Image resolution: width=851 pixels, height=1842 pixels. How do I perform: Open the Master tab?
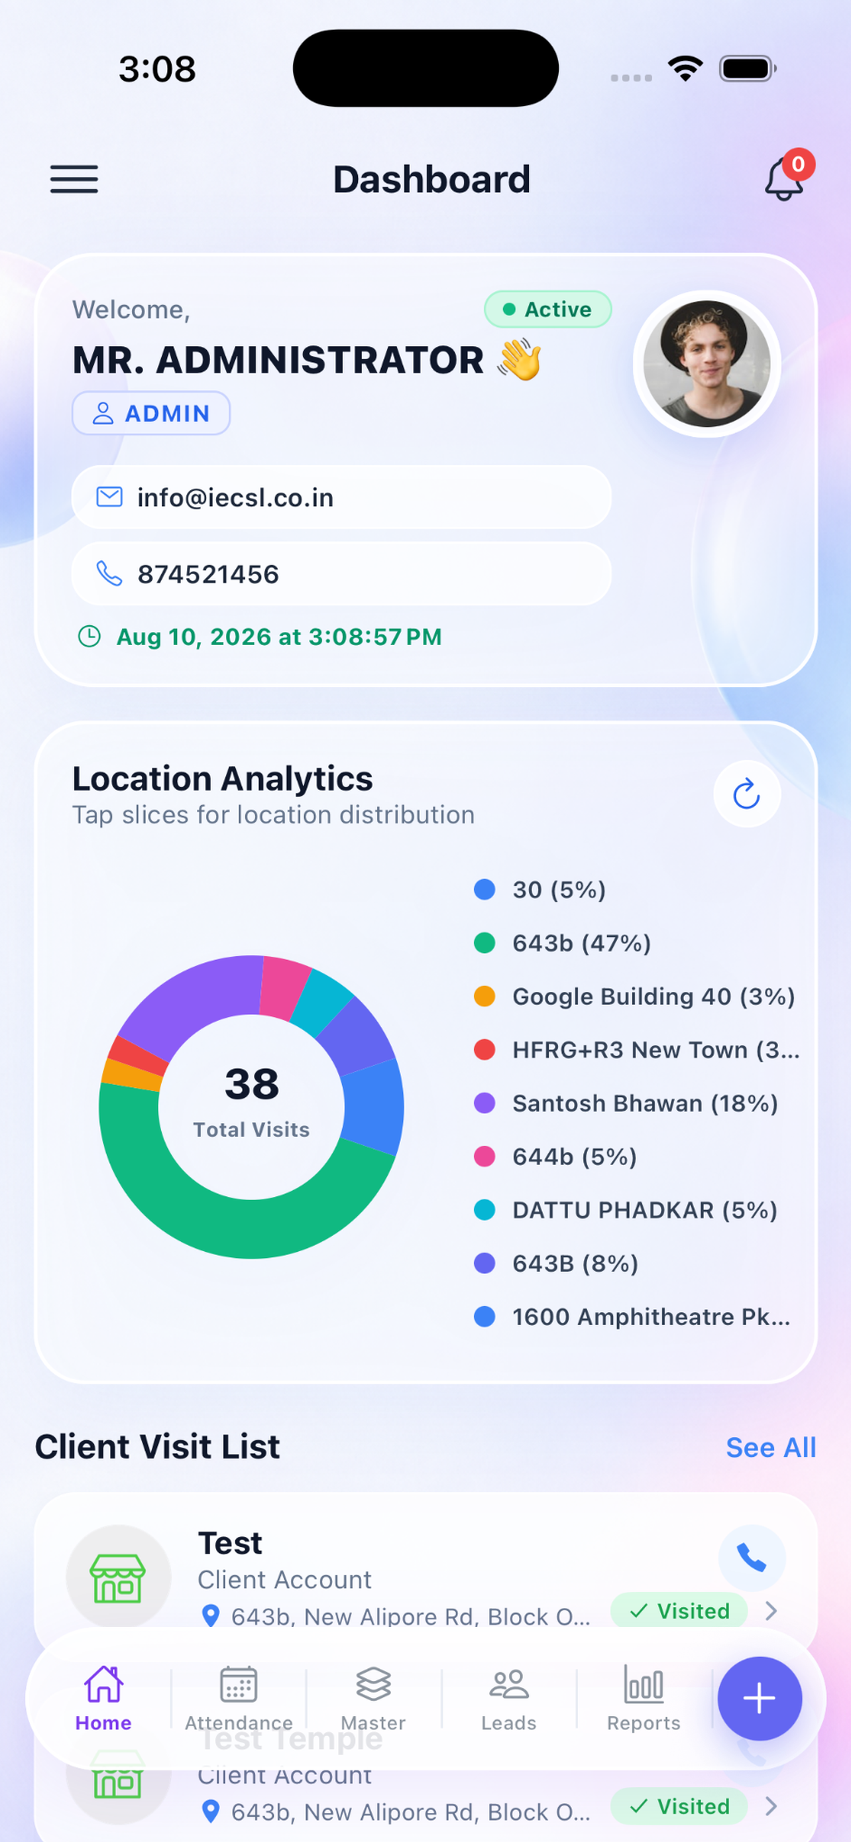[x=373, y=1699]
